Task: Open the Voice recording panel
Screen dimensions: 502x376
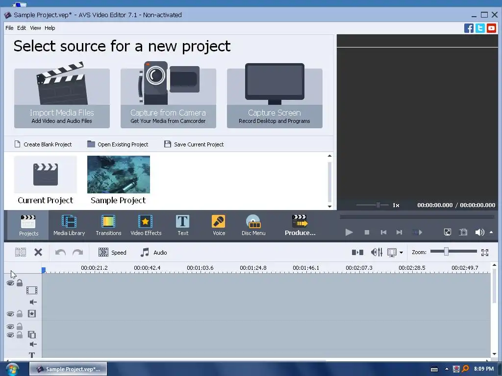Action: pyautogui.click(x=219, y=225)
